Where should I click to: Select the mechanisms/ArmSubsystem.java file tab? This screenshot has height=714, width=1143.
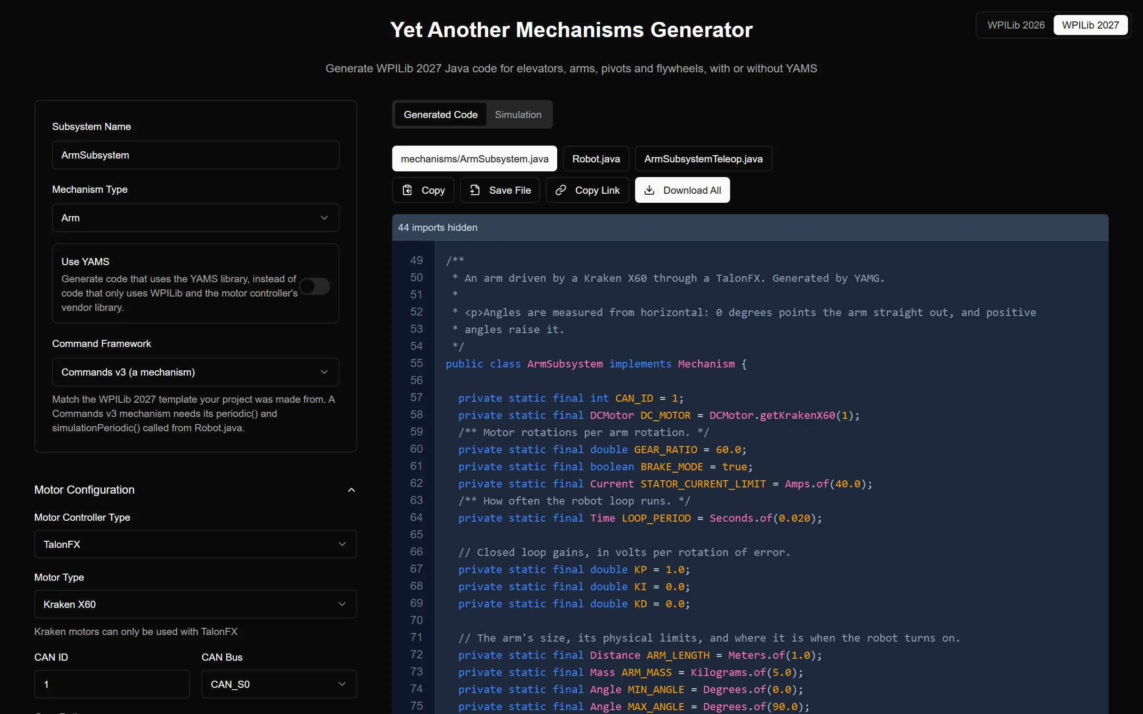(474, 159)
